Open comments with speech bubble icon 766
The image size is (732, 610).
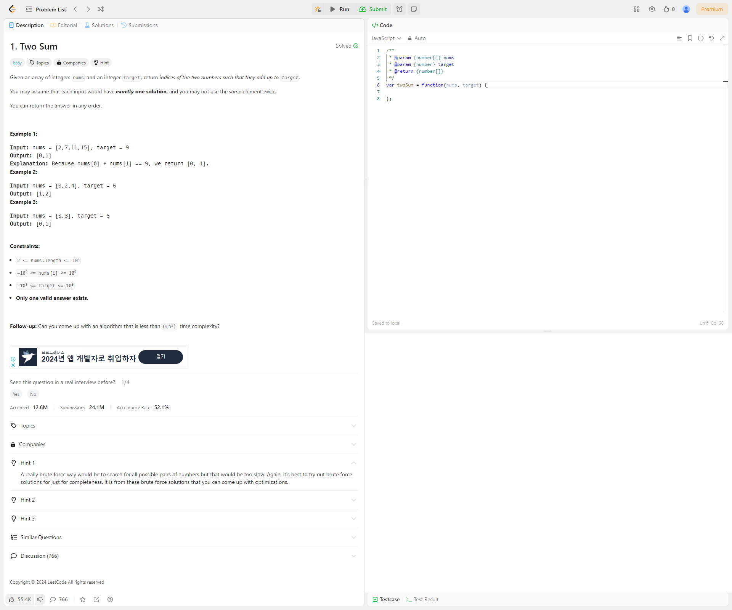pyautogui.click(x=59, y=599)
